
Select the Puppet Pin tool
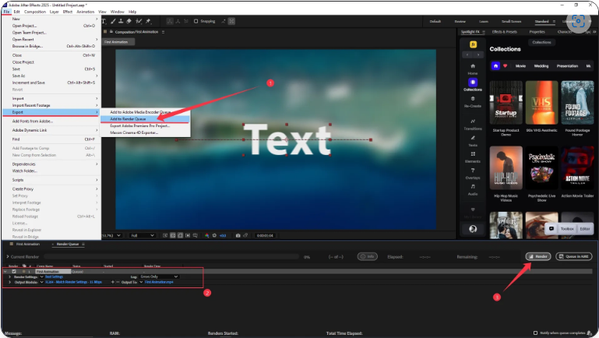pos(148,21)
